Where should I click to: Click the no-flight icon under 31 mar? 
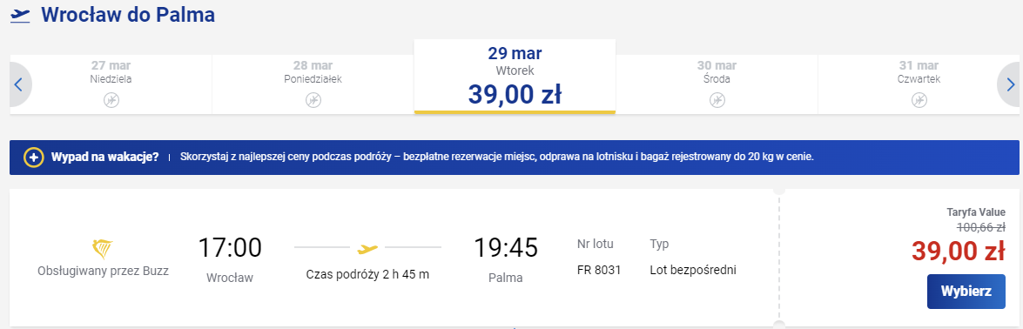click(919, 101)
